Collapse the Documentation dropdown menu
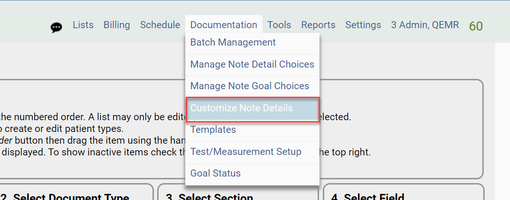The width and height of the screenshot is (510, 200). click(x=224, y=25)
